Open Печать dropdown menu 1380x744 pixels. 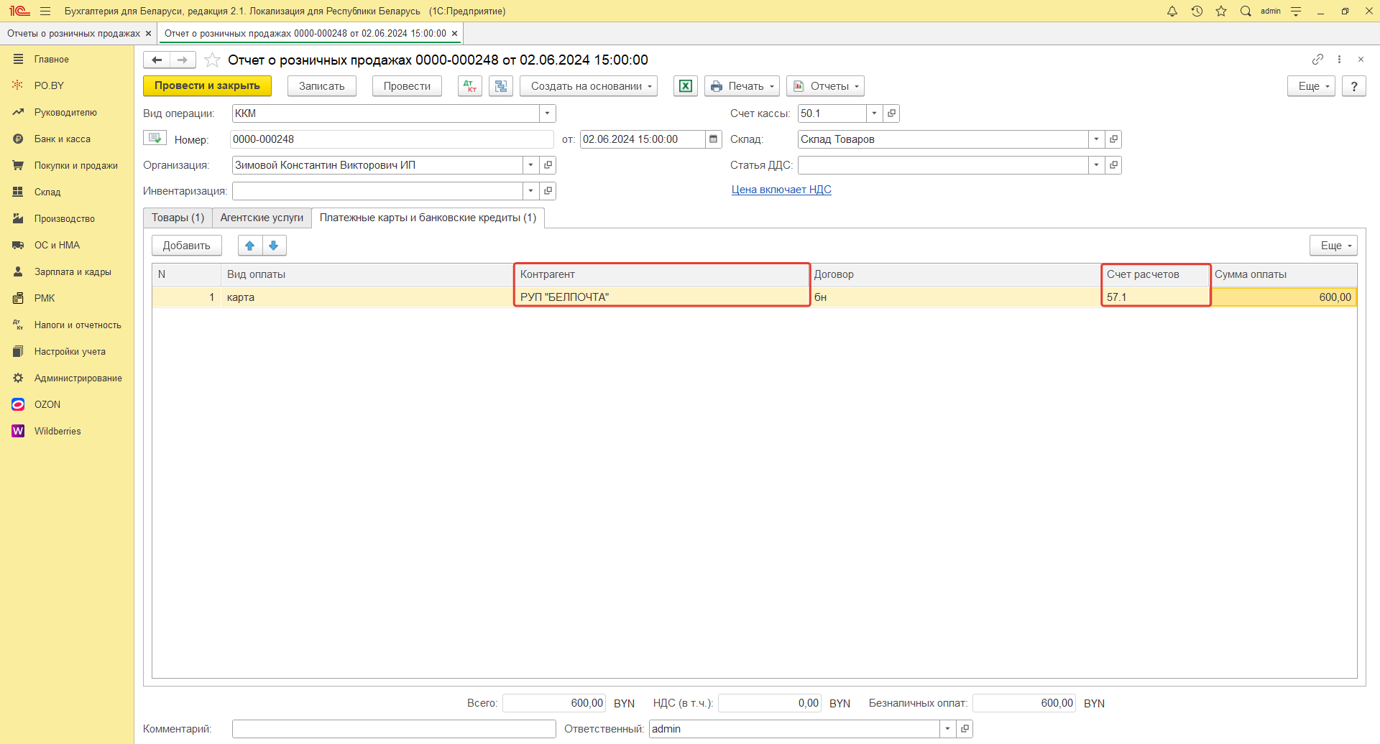(742, 86)
